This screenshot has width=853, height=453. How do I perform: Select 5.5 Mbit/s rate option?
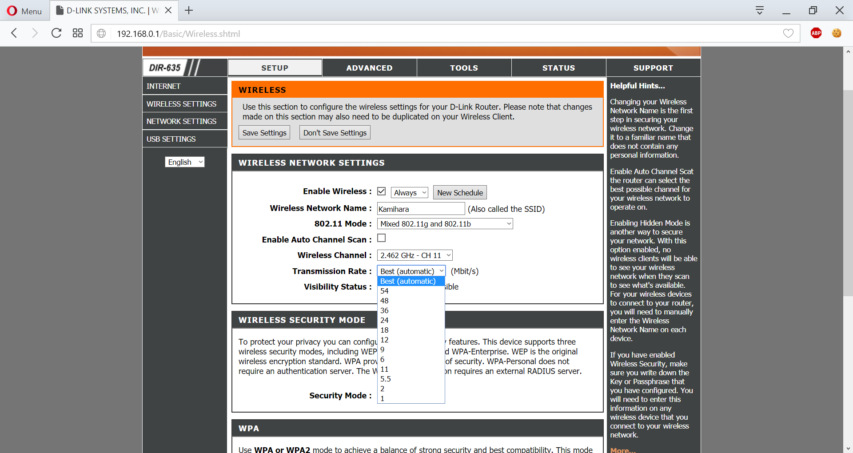(411, 379)
